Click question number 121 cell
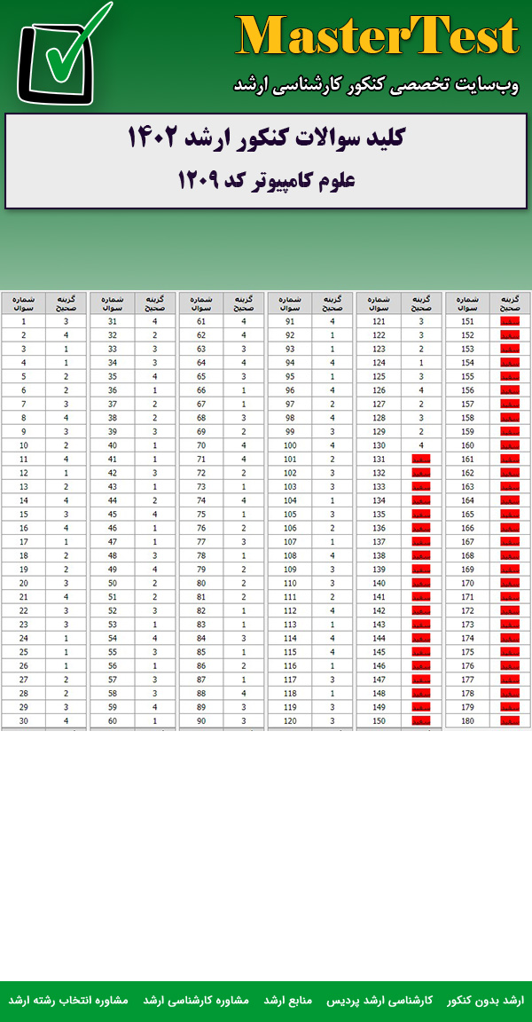Viewport: 532px width, 1022px height. [x=379, y=321]
